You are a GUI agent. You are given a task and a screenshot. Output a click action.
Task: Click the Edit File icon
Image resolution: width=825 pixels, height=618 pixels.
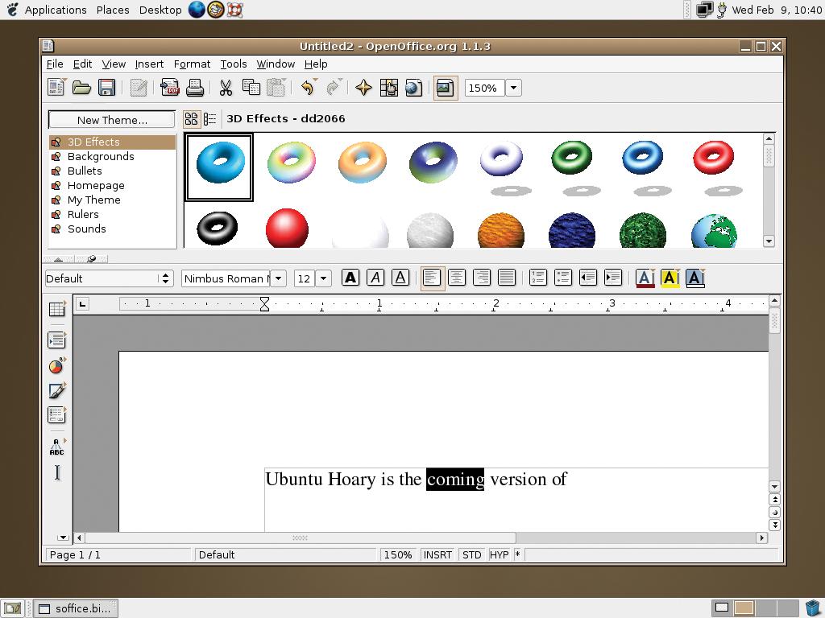coord(139,87)
